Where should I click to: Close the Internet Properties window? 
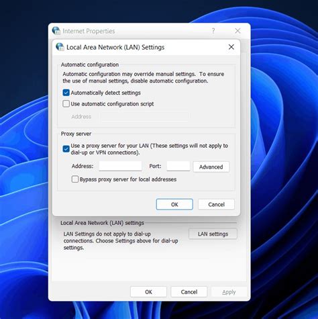[237, 31]
